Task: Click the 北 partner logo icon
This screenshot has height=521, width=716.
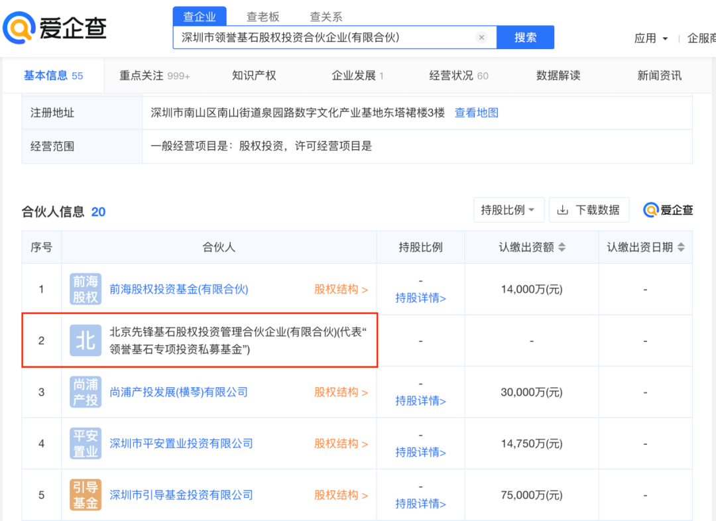Action: coord(86,341)
